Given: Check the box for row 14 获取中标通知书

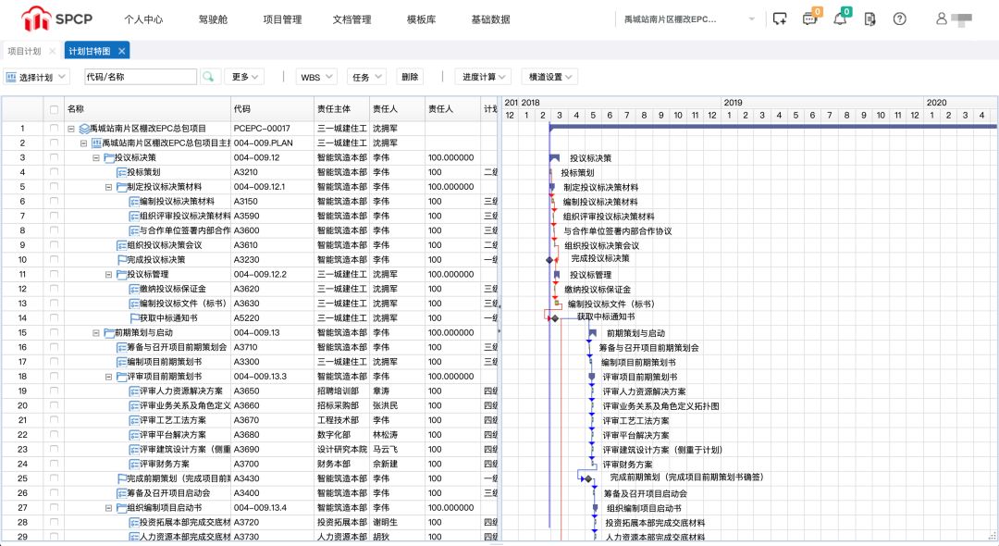Looking at the screenshot, I should click(x=54, y=318).
